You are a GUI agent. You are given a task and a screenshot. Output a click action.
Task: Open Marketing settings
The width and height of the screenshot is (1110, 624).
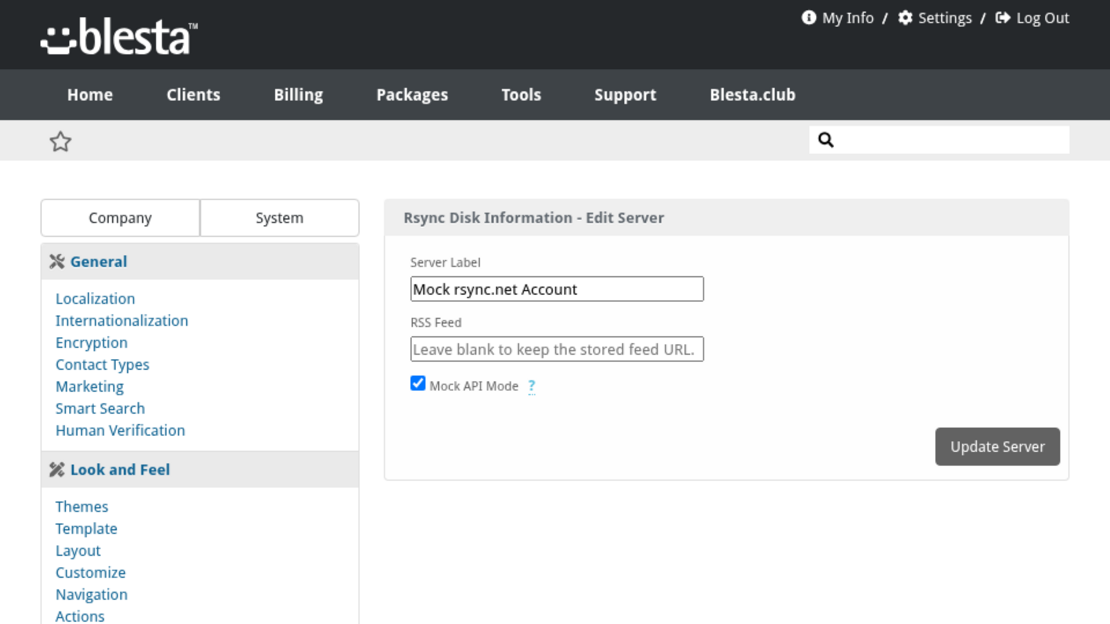90,387
